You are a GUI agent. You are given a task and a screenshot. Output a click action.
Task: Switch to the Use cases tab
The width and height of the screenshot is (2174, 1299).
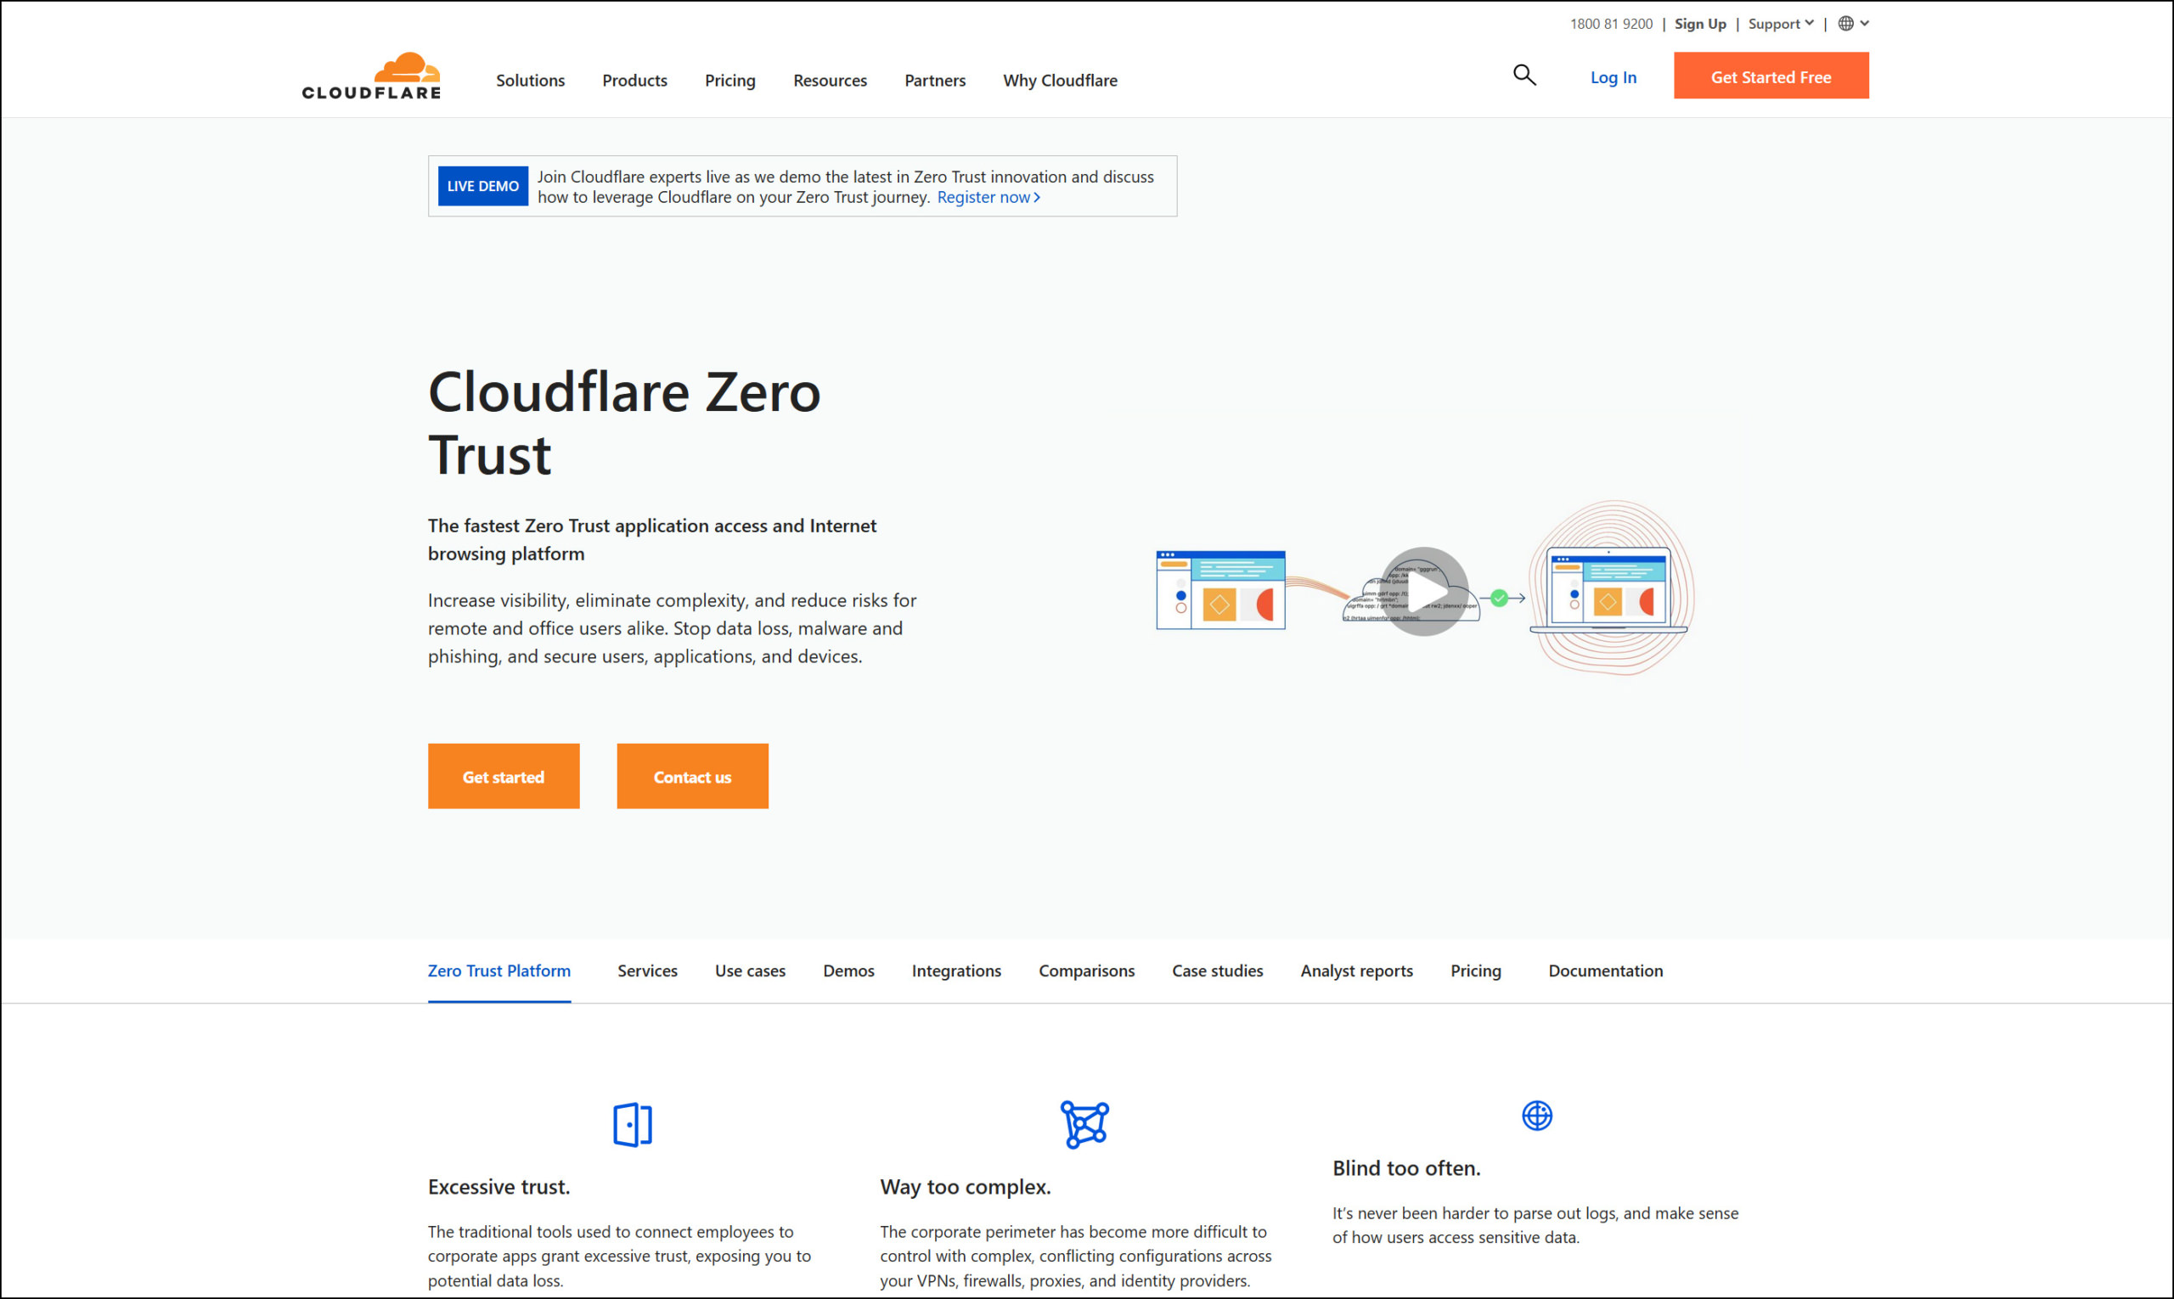pyautogui.click(x=751, y=970)
